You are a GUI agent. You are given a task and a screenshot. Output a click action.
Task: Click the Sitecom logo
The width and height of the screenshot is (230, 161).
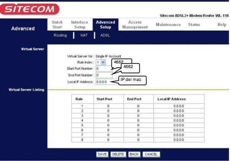tap(30, 9)
